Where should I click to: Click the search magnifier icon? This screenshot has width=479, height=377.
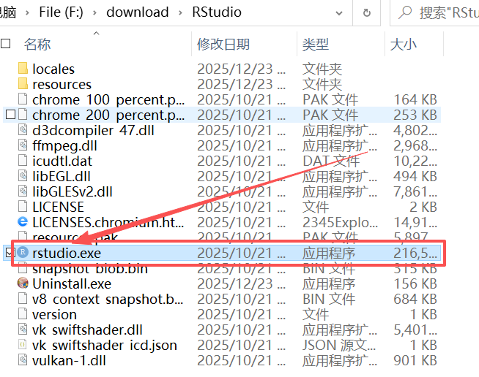[405, 12]
